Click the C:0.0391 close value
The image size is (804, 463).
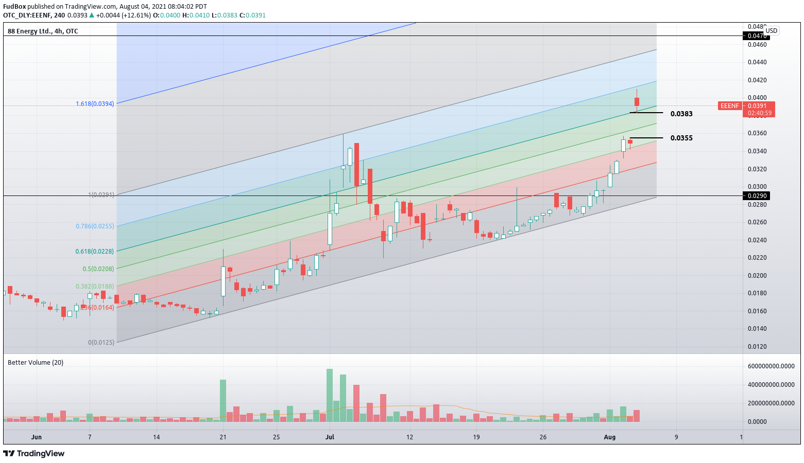click(x=253, y=15)
